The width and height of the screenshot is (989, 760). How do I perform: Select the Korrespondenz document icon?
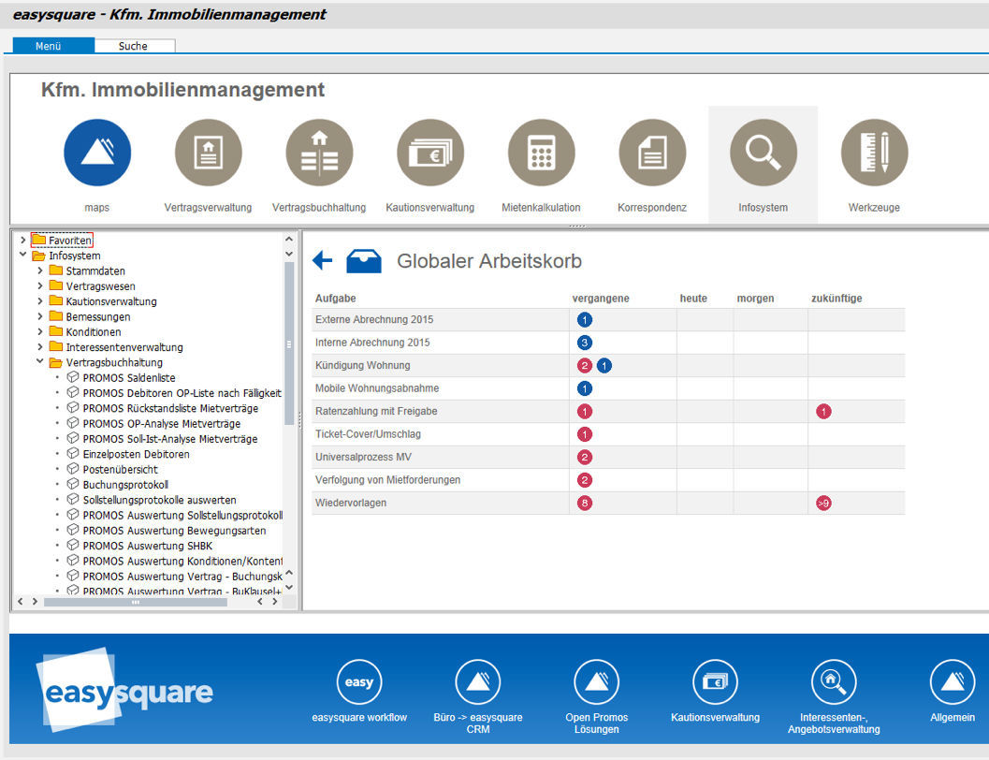click(652, 152)
